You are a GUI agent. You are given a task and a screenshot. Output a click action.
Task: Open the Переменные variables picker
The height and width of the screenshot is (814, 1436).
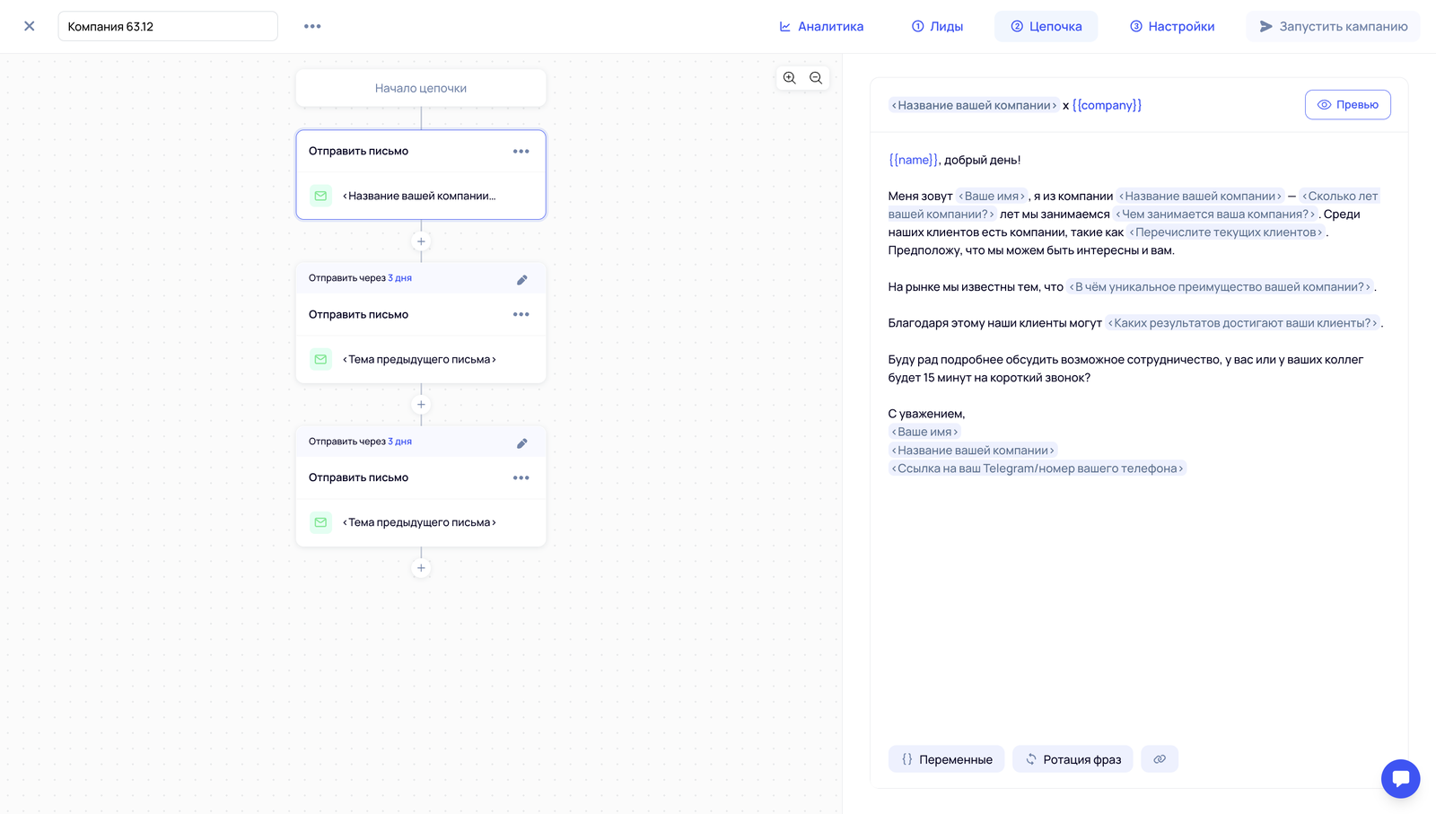point(946,759)
